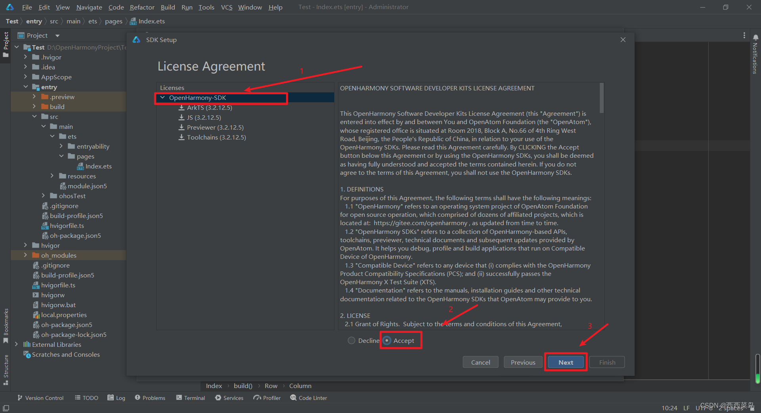Image resolution: width=761 pixels, height=413 pixels.
Task: Select Toolchains (3.2.12.5) license entry
Action: click(x=216, y=137)
